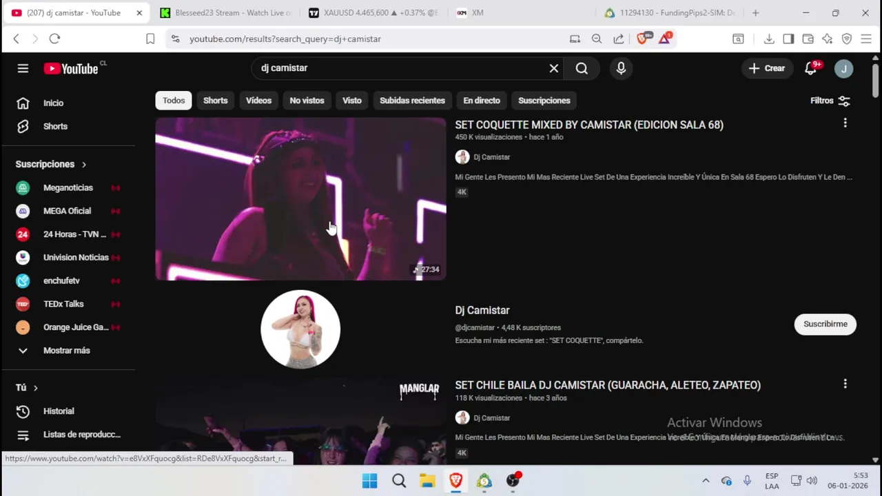Open Brave VPN shield icon
This screenshot has height=496, width=882.
[847, 39]
